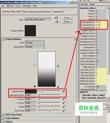Image resolution: width=110 pixels, height=123 pixels.
Task: Select Specular_Glass_ramp1 under INPUTS
Action: pos(93,95)
